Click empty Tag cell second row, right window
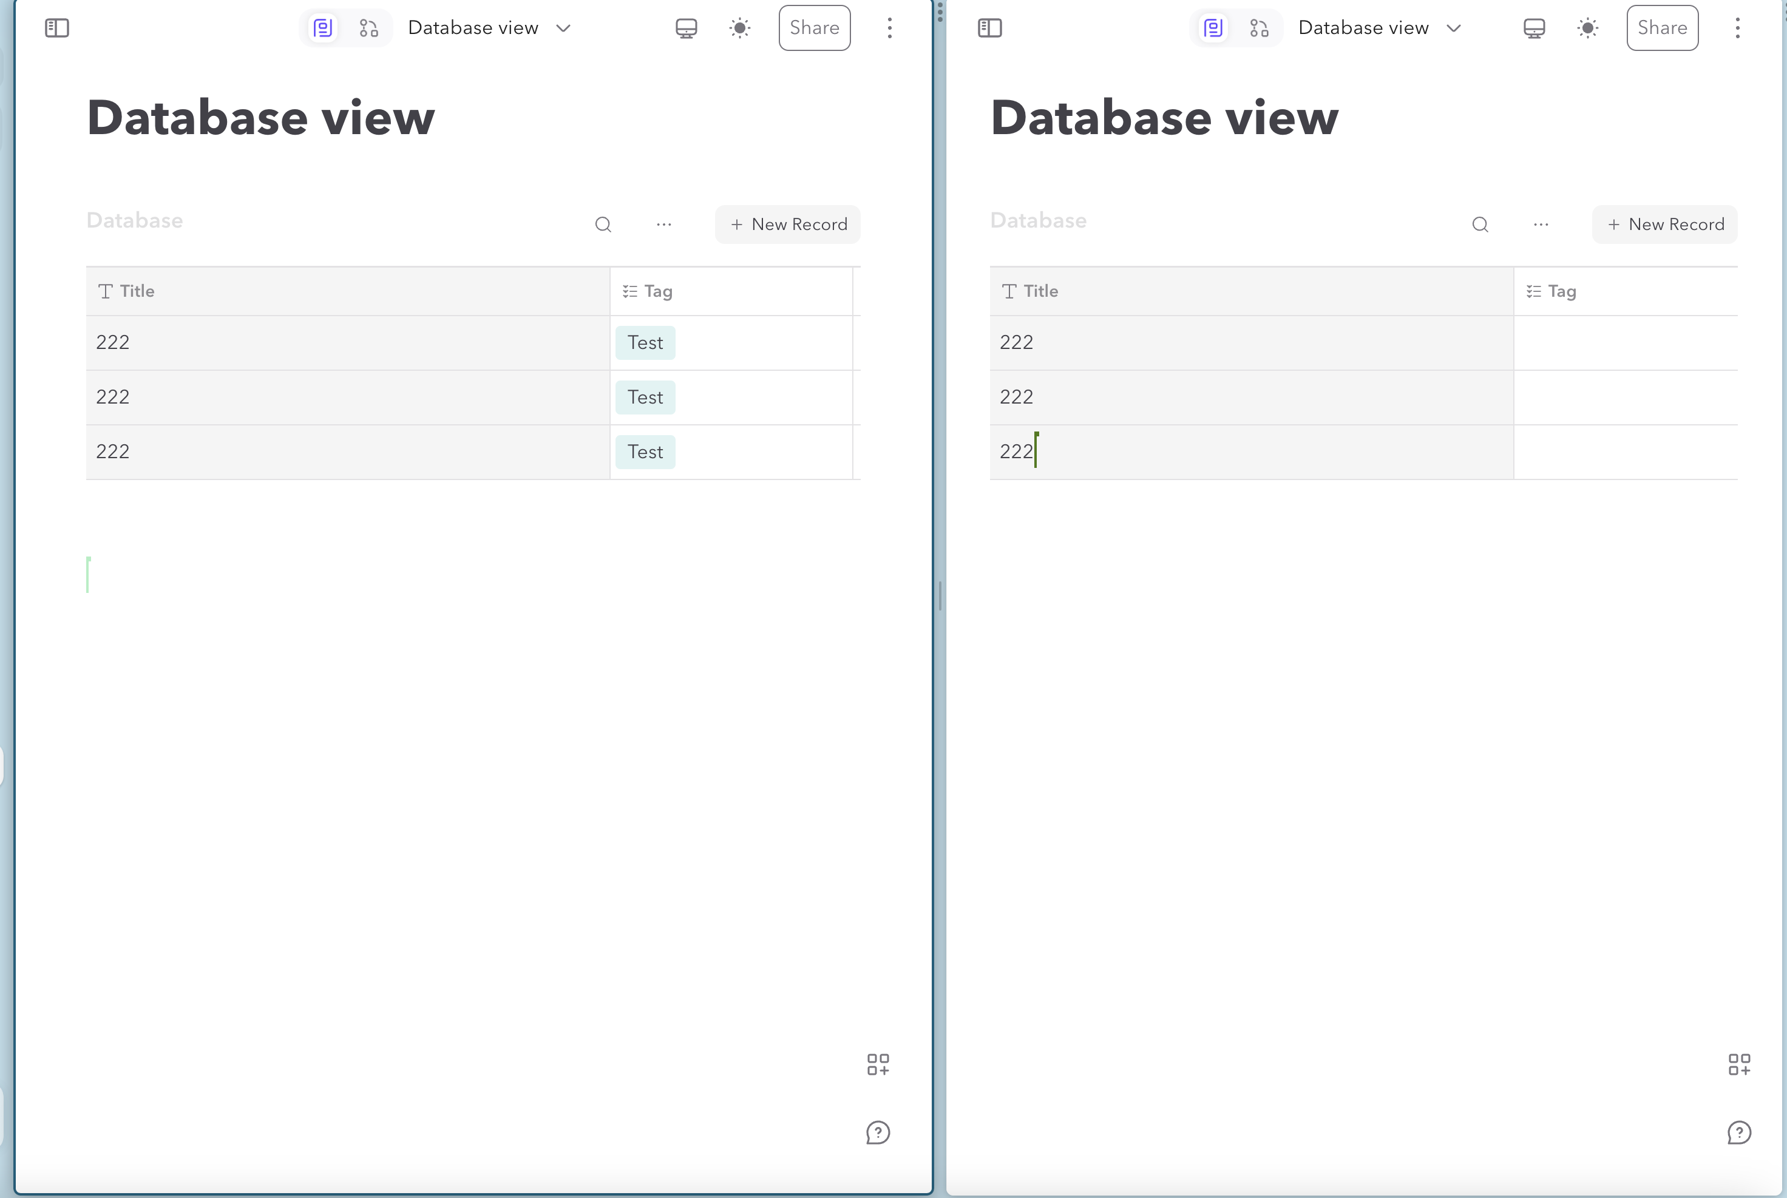The width and height of the screenshot is (1787, 1198). tap(1626, 398)
